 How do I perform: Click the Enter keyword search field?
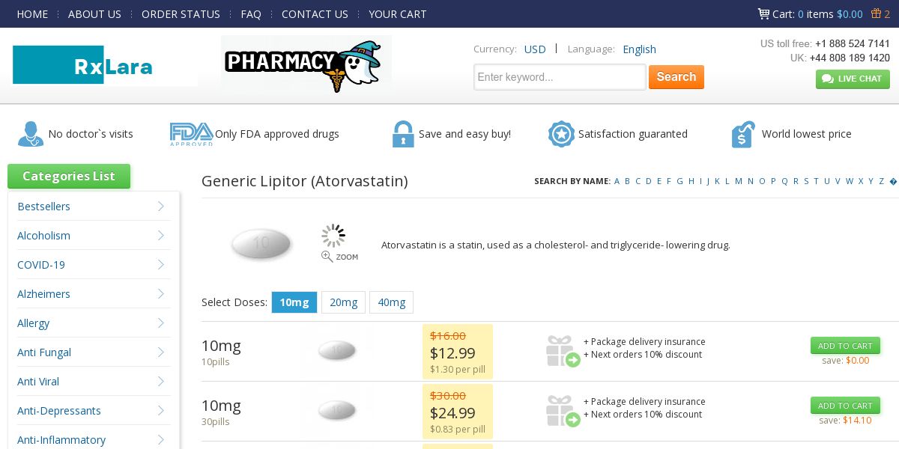coord(560,77)
